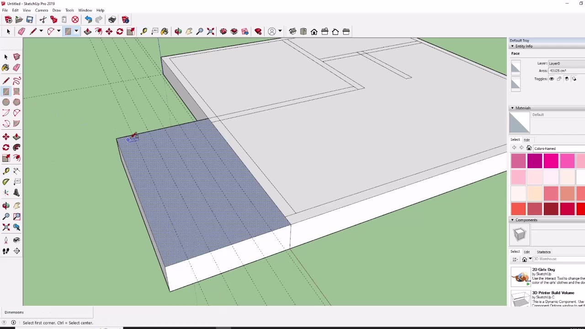585x329 pixels.
Task: Select the Circle tool in left toolbar
Action: [x=6, y=102]
